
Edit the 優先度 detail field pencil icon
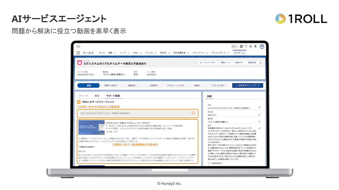click(x=259, y=121)
